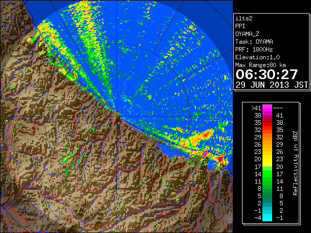Click the 'PPI' scan type text
Image resolution: width=311 pixels, height=233 pixels.
240,26
